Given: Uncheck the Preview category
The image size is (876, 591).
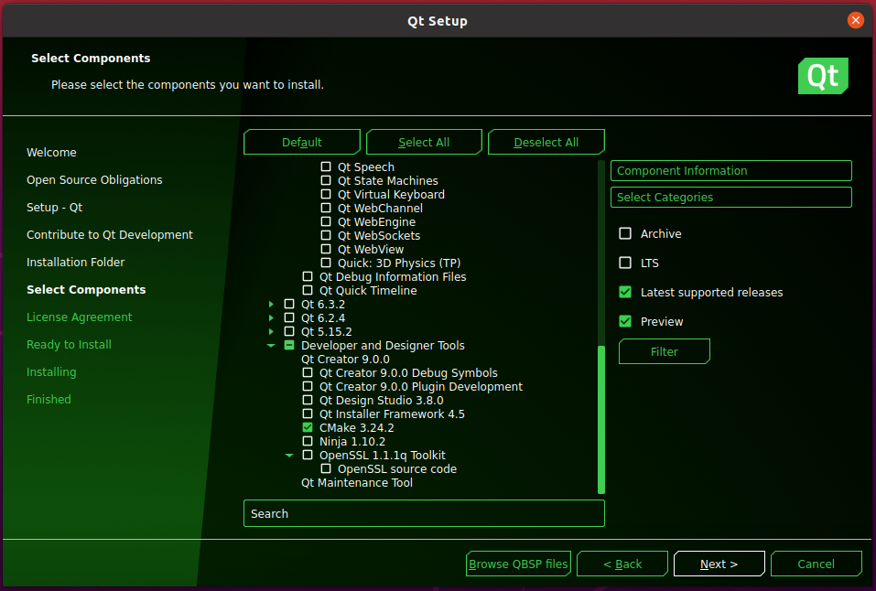Looking at the screenshot, I should 625,321.
